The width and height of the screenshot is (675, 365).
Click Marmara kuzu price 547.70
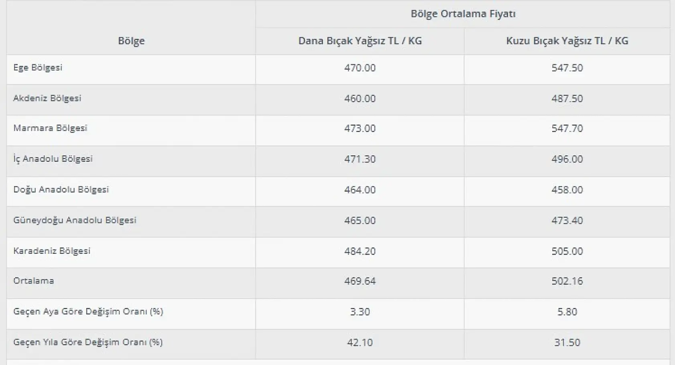click(x=567, y=128)
